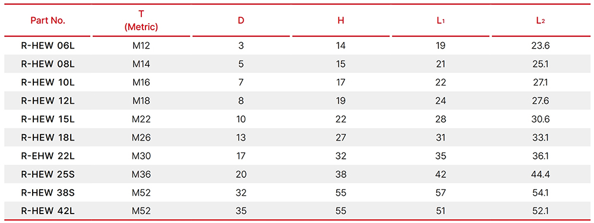Select the R-HEW 08L row label
This screenshot has width=594, height=223.
click(x=48, y=64)
